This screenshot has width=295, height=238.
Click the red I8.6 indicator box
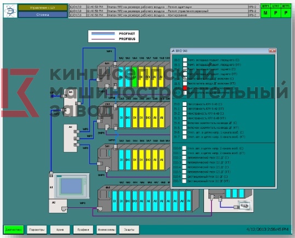coord(185,88)
